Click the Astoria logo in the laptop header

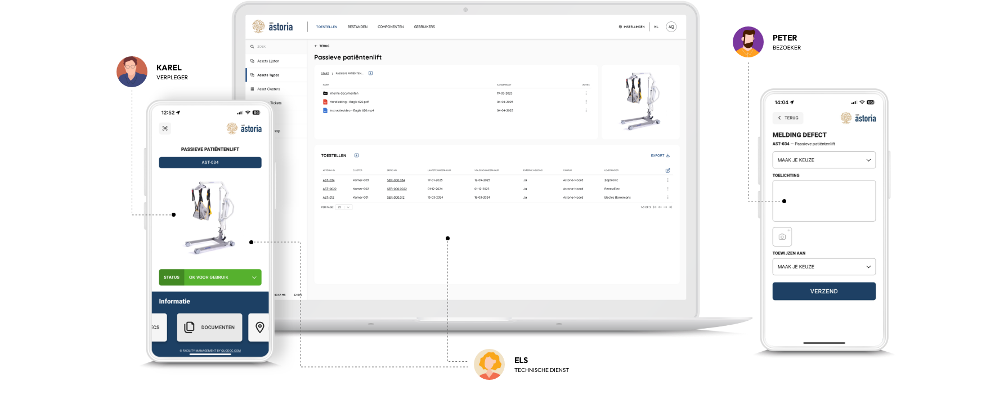pyautogui.click(x=272, y=26)
